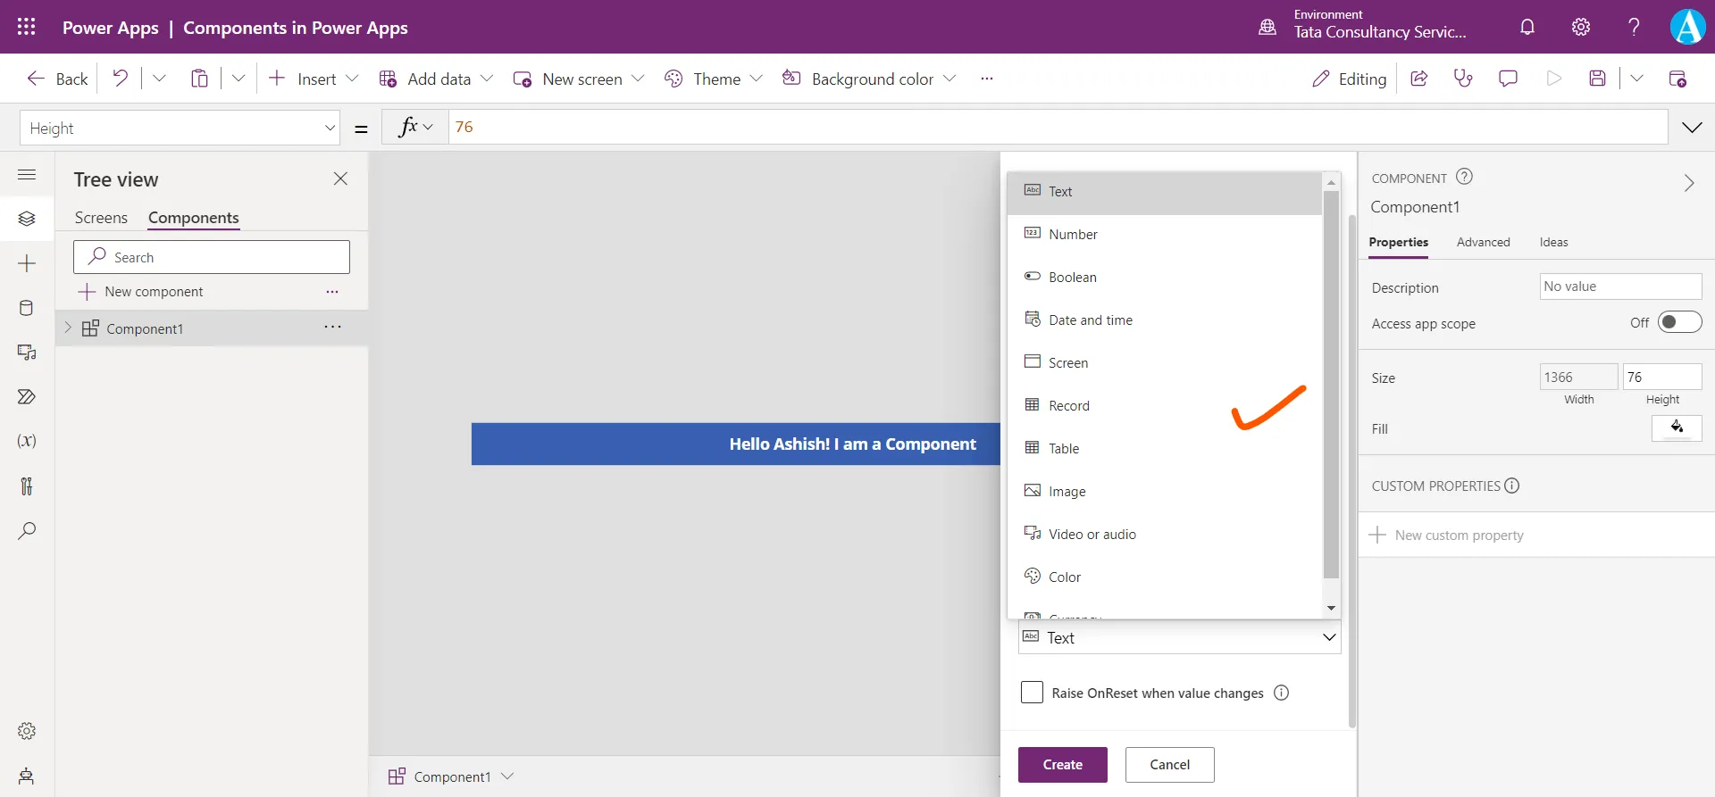Select Date and time data type option
This screenshot has width=1715, height=797.
pyautogui.click(x=1164, y=320)
